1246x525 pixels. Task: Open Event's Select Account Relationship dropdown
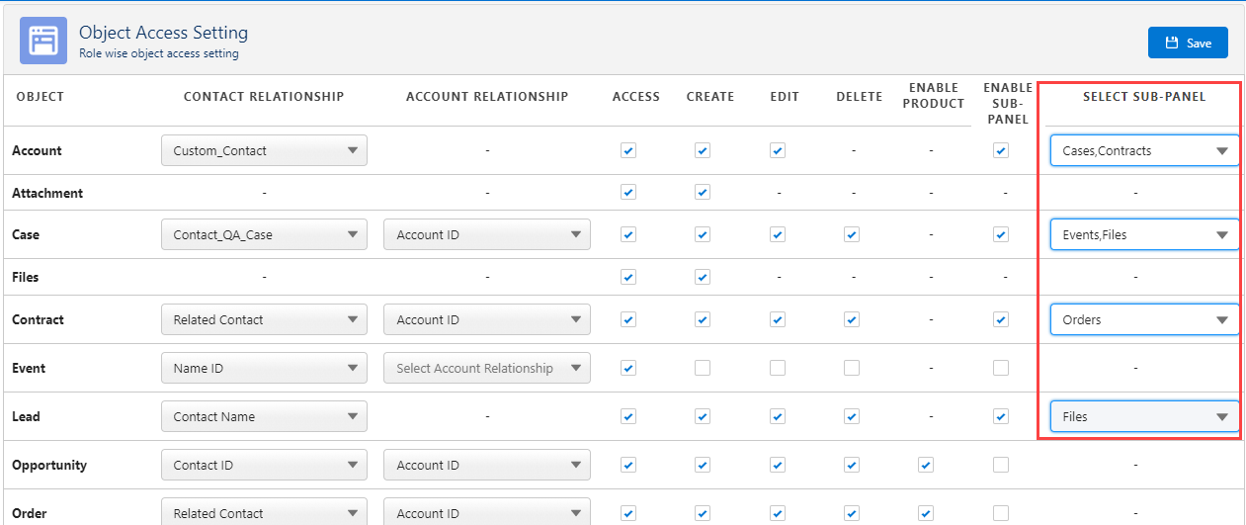[x=486, y=369]
